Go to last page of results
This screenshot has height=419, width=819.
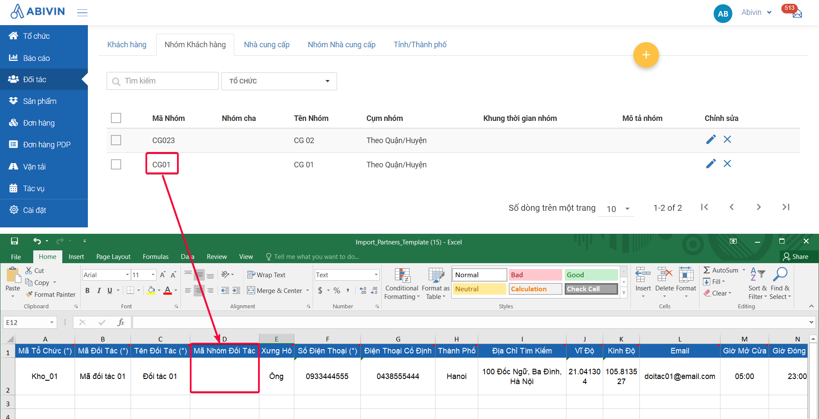786,207
